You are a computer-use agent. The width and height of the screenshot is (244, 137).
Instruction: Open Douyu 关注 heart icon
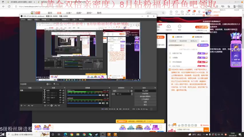[177, 13]
